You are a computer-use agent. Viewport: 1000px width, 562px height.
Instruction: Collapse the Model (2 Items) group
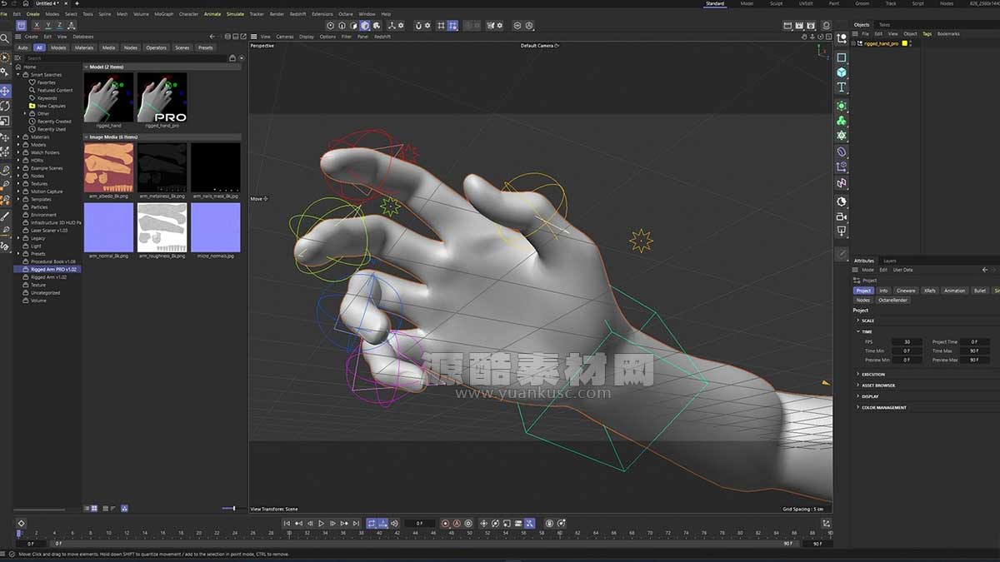coord(87,66)
